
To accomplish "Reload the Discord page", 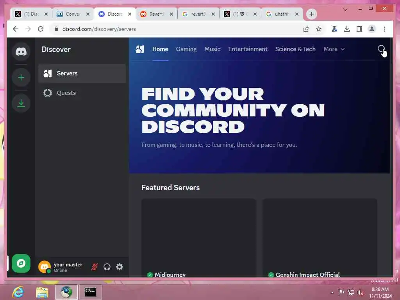I will 41,29.
